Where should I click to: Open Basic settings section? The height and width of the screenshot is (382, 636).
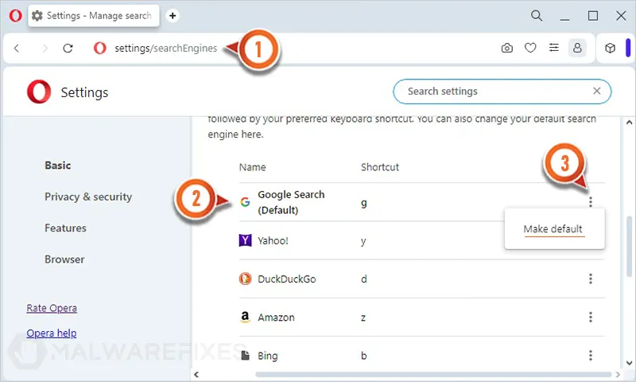click(57, 166)
